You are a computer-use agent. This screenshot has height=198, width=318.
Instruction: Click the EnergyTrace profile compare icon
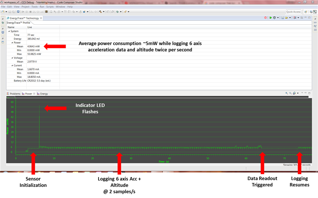pyautogui.click(x=295, y=18)
